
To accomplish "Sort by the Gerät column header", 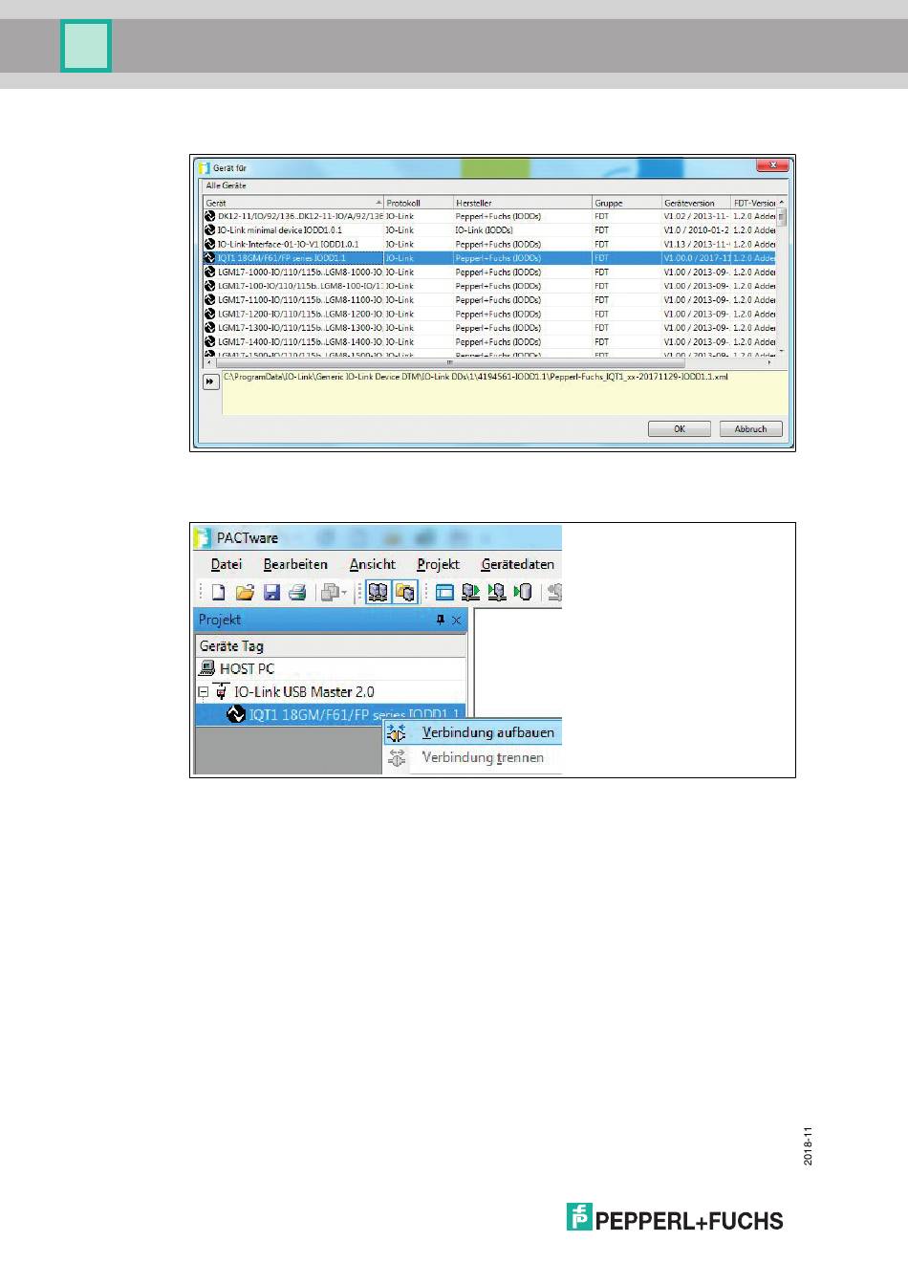I will click(292, 203).
